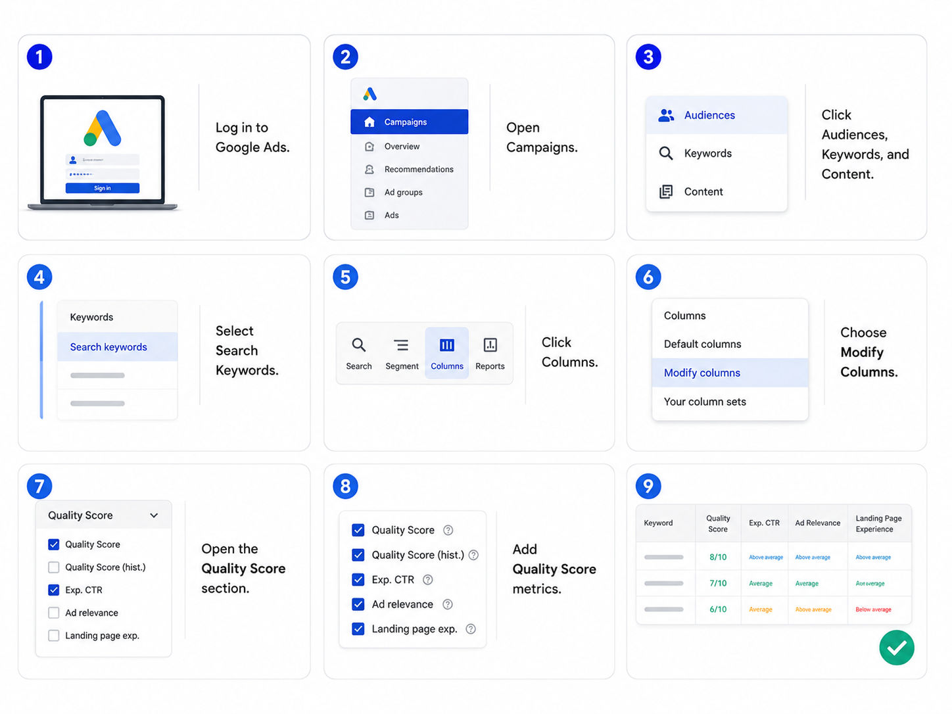Tick the unchecked Landing page exp. checkbox

(x=54, y=636)
